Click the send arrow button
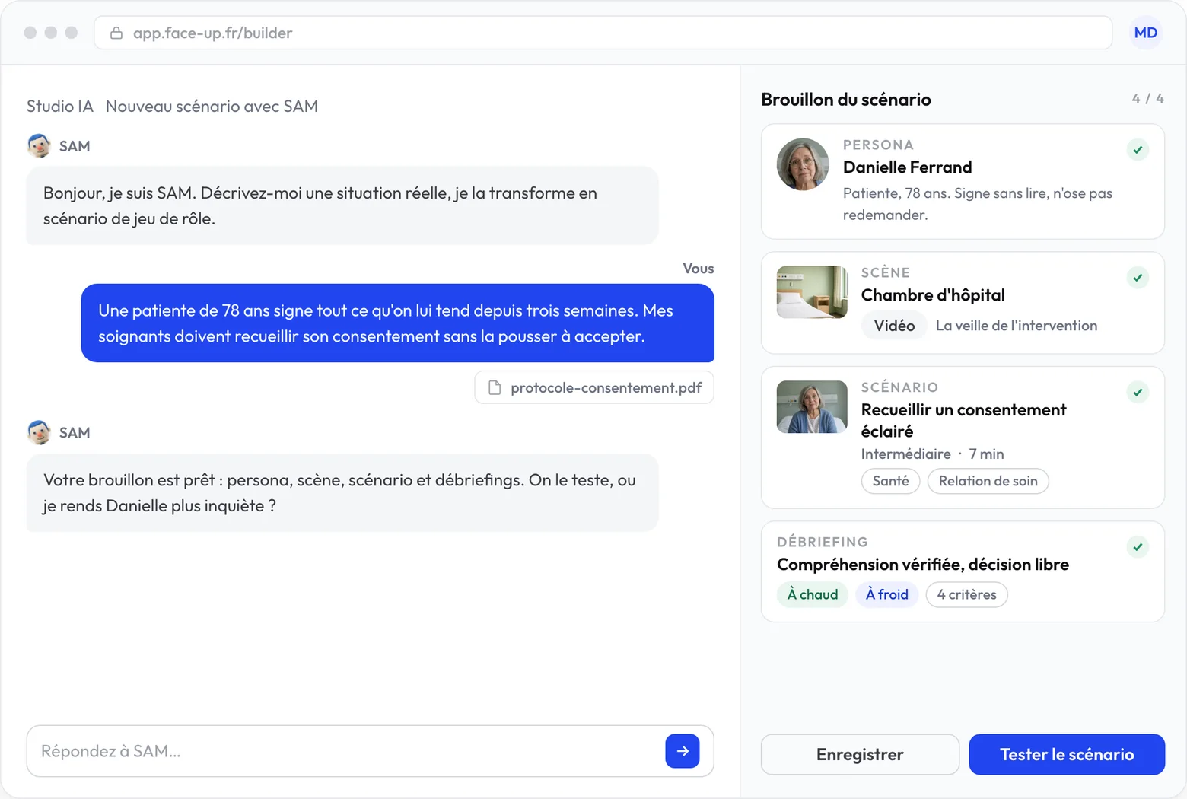The height and width of the screenshot is (799, 1187). pos(683,751)
